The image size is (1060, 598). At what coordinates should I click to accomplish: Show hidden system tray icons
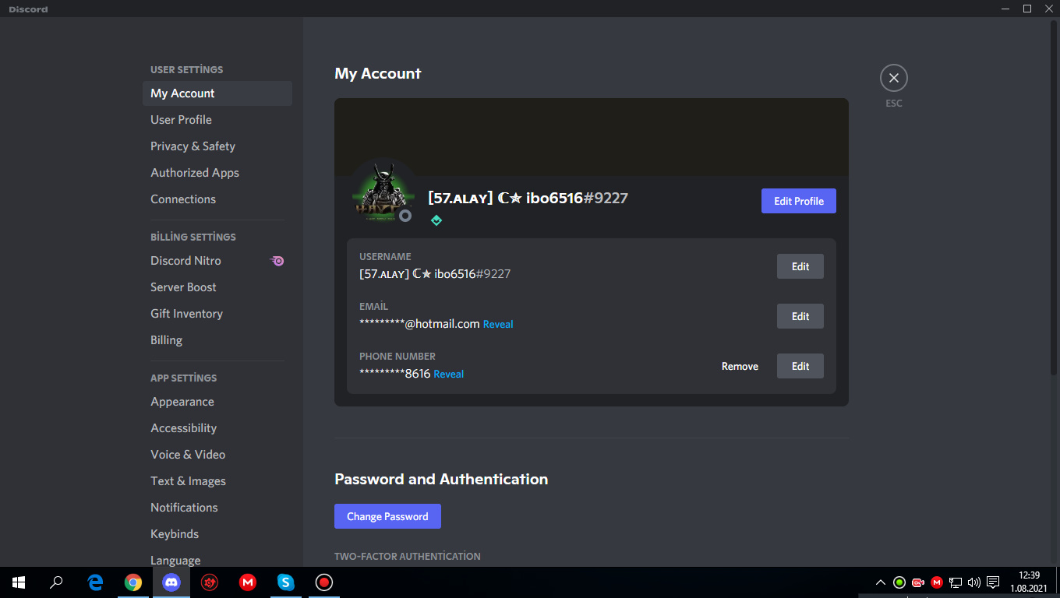(x=881, y=582)
